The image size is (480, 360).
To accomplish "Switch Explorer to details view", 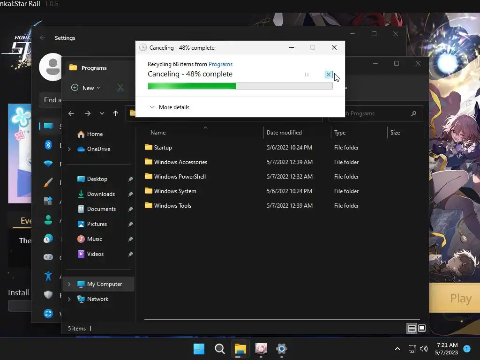I will [412, 329].
